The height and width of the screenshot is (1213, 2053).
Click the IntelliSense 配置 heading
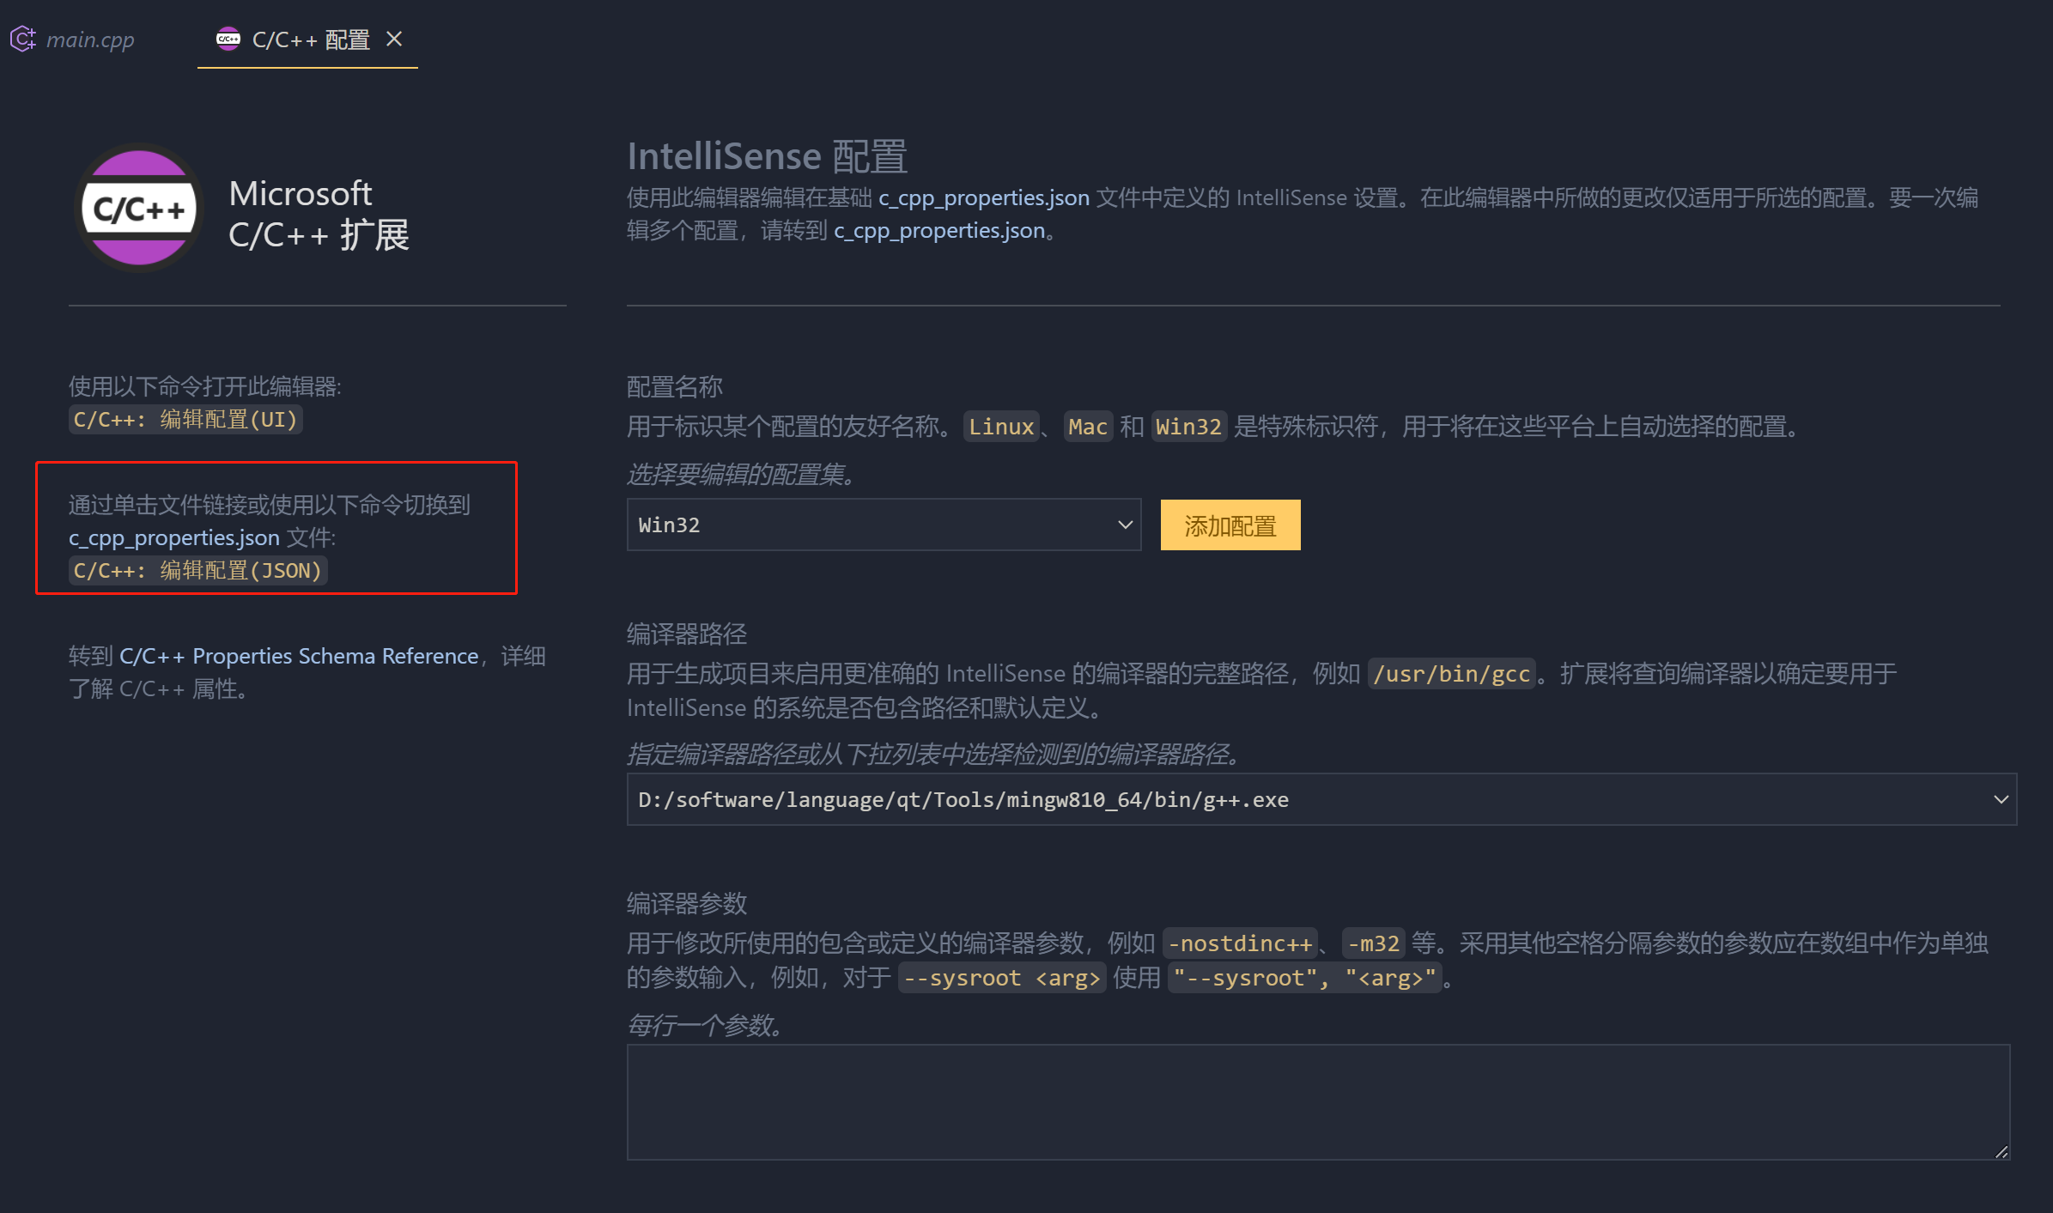(767, 156)
